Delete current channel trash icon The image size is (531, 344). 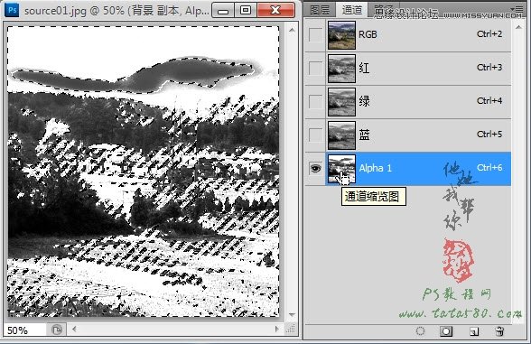(499, 331)
